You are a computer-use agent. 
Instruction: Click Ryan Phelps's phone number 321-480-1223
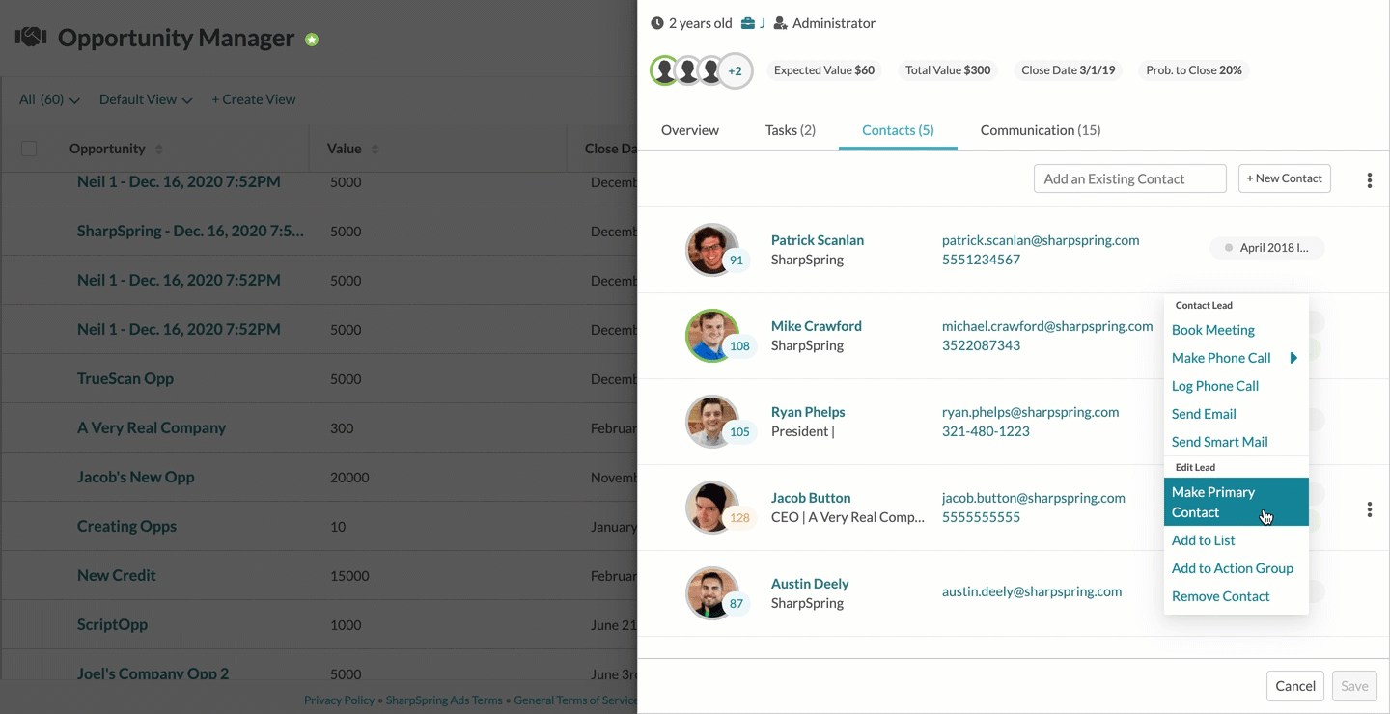(x=986, y=431)
